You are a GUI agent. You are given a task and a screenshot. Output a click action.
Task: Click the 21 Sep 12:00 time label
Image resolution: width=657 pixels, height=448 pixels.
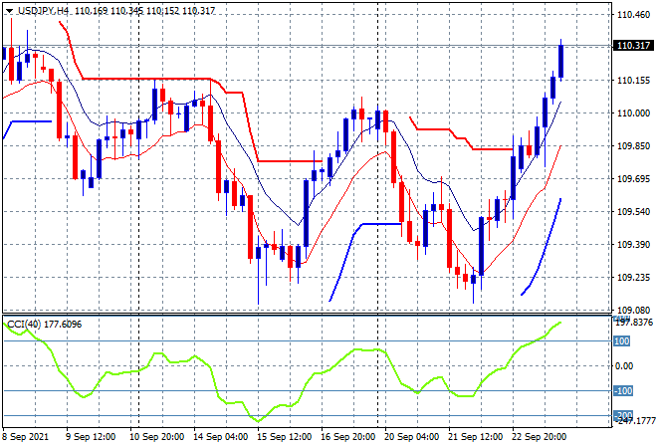(x=475, y=437)
